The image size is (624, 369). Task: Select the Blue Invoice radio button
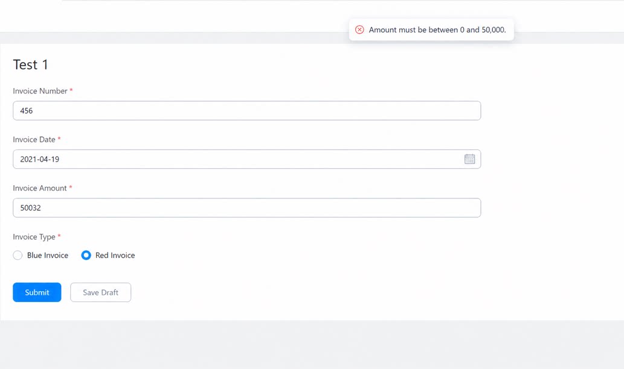pyautogui.click(x=18, y=255)
